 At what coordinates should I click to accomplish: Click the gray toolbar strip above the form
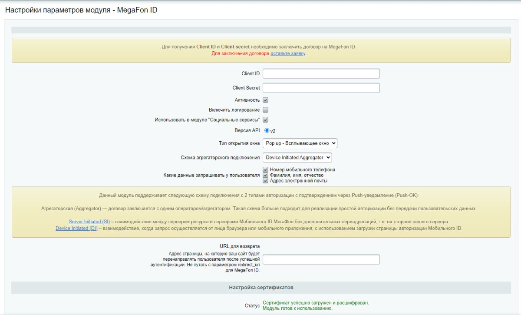point(260,30)
